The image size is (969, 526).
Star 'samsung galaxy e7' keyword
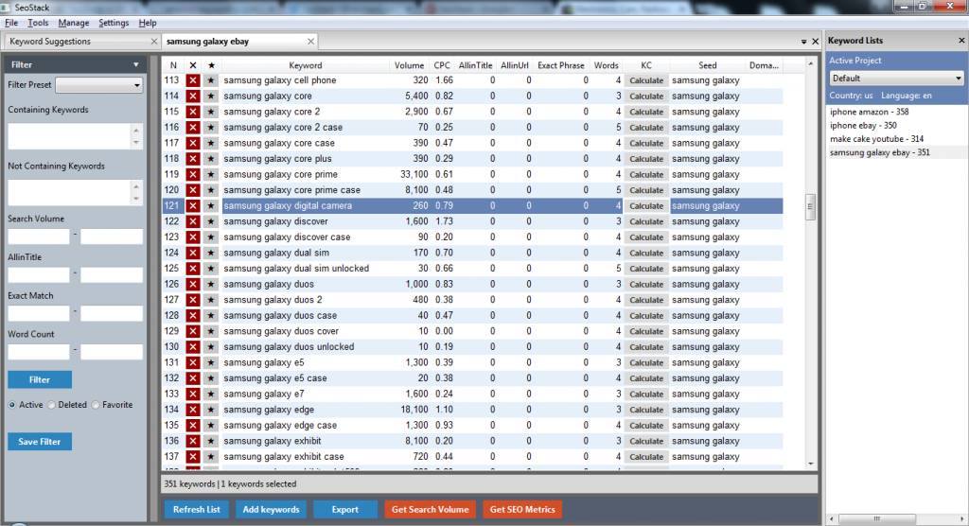click(211, 394)
